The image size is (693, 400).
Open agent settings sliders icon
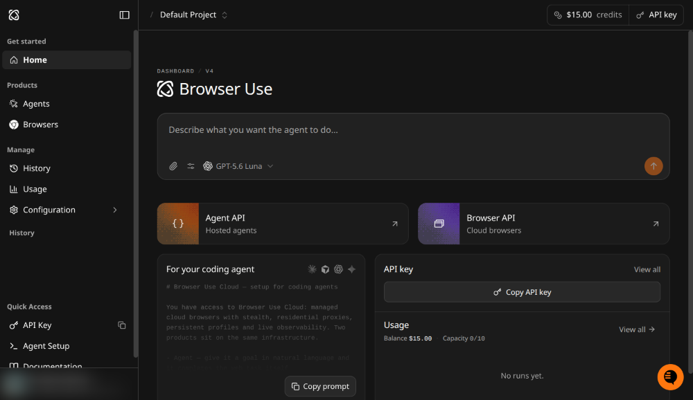191,167
